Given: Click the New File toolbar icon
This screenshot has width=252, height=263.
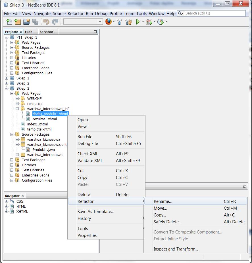Looking at the screenshot, I should point(9,22).
